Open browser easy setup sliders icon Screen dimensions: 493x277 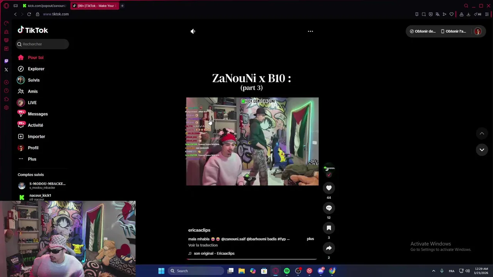pyautogui.click(x=487, y=14)
